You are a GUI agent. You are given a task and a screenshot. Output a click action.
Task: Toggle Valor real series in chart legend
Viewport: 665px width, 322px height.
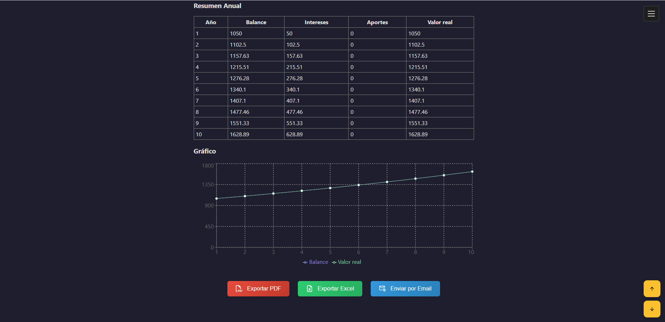(347, 262)
